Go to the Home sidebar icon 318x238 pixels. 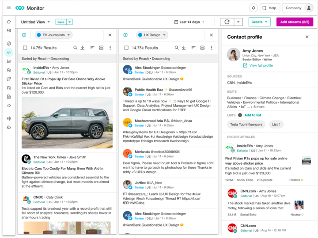(9, 22)
